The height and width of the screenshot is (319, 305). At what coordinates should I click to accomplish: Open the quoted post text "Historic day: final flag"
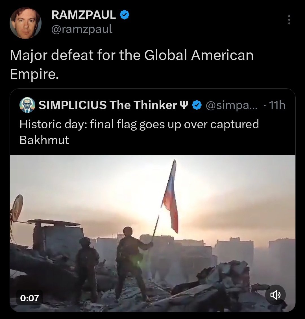(x=78, y=124)
